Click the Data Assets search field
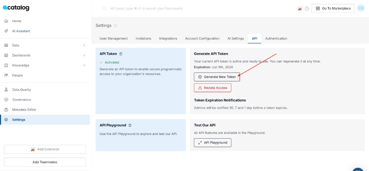This screenshot has width=369, height=171. click(146, 9)
